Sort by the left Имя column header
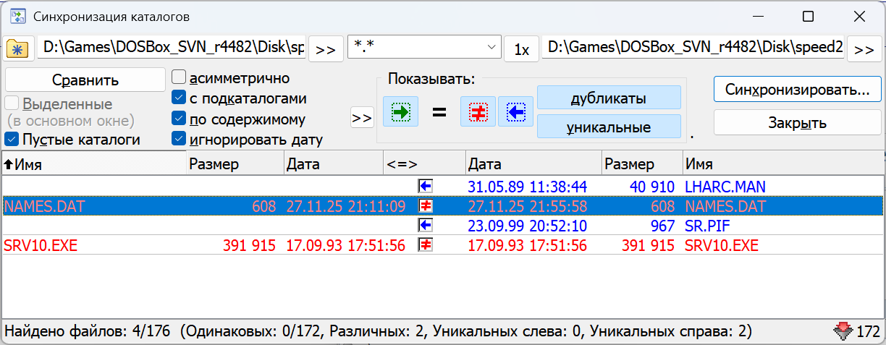 tap(93, 164)
